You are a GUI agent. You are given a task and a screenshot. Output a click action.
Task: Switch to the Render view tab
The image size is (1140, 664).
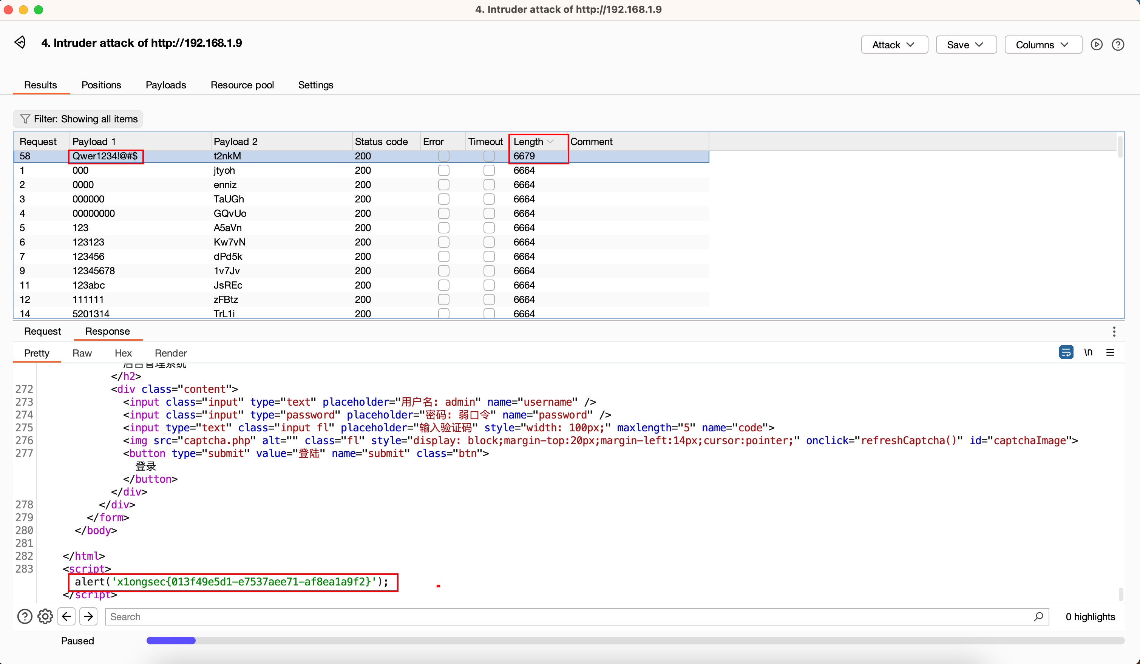point(171,353)
